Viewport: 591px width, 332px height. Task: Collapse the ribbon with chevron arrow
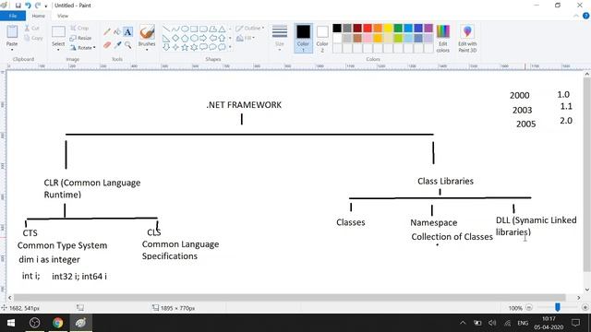pos(576,16)
